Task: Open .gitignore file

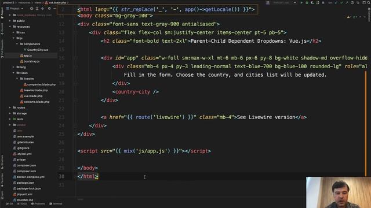Action: [x=21, y=148]
